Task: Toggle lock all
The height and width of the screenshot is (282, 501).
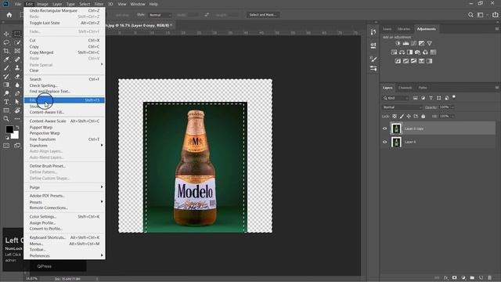Action: [423, 117]
